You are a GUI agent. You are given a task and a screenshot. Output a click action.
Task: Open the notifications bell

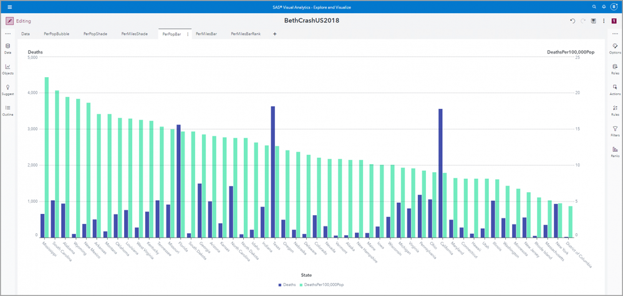pos(604,7)
